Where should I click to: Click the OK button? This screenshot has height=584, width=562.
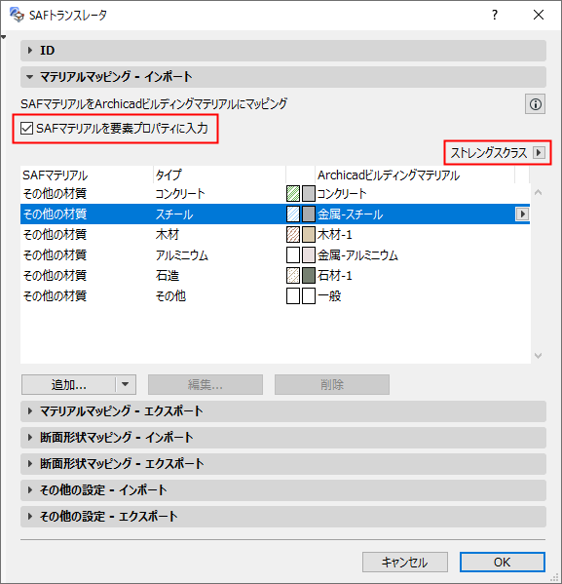point(503,562)
